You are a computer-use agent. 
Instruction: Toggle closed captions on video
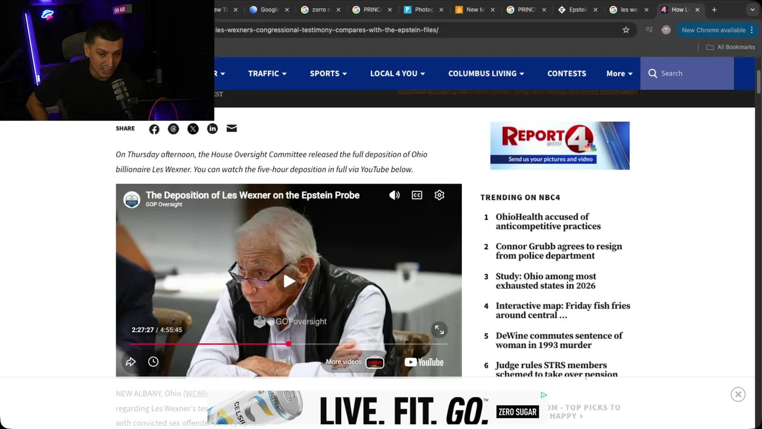coord(417,195)
